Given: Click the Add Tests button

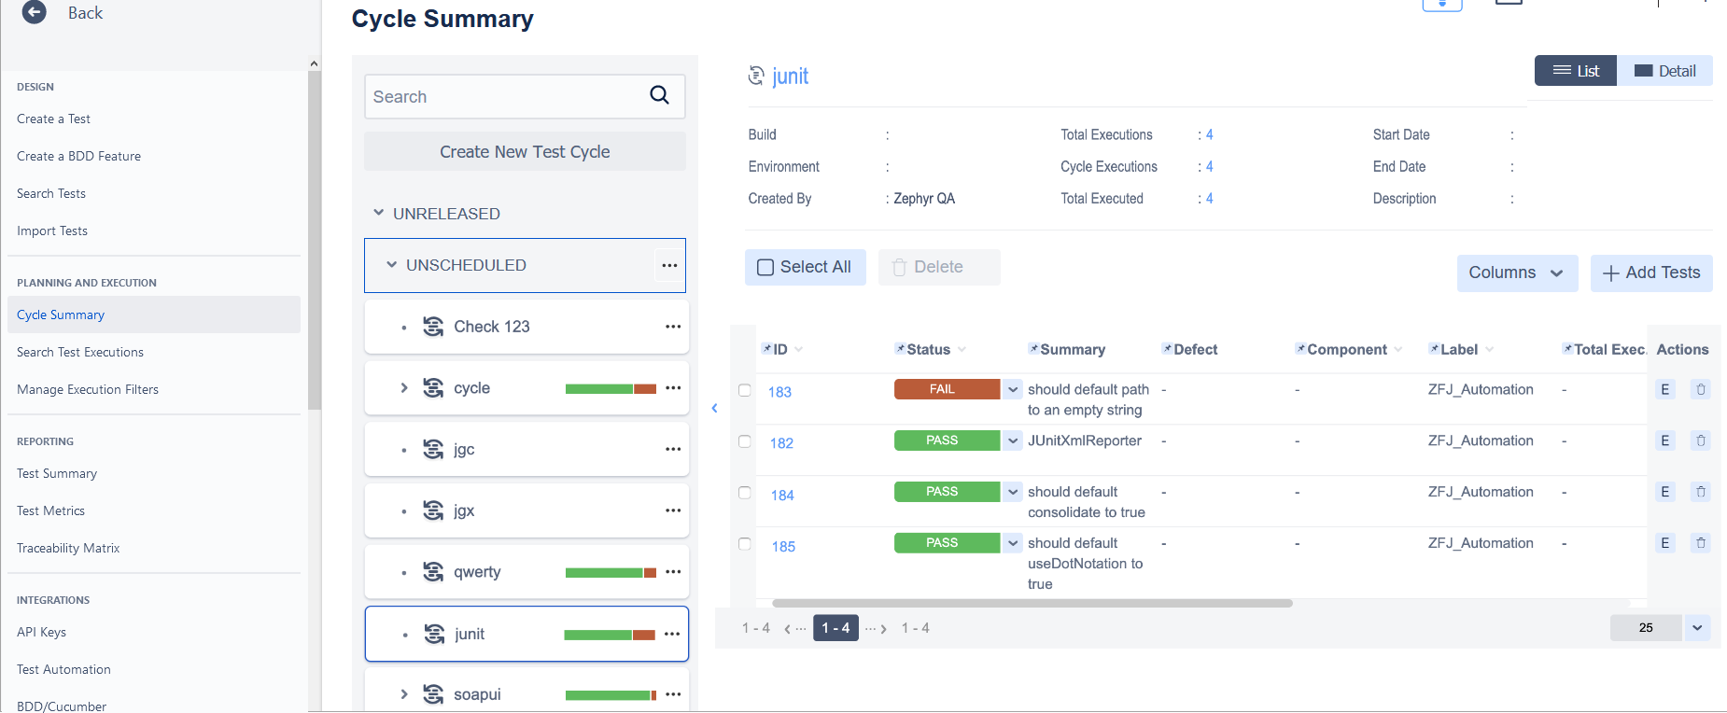Looking at the screenshot, I should click(x=1651, y=273).
